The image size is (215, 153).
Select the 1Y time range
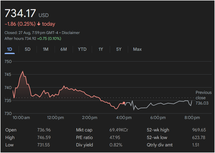[x=101, y=49]
